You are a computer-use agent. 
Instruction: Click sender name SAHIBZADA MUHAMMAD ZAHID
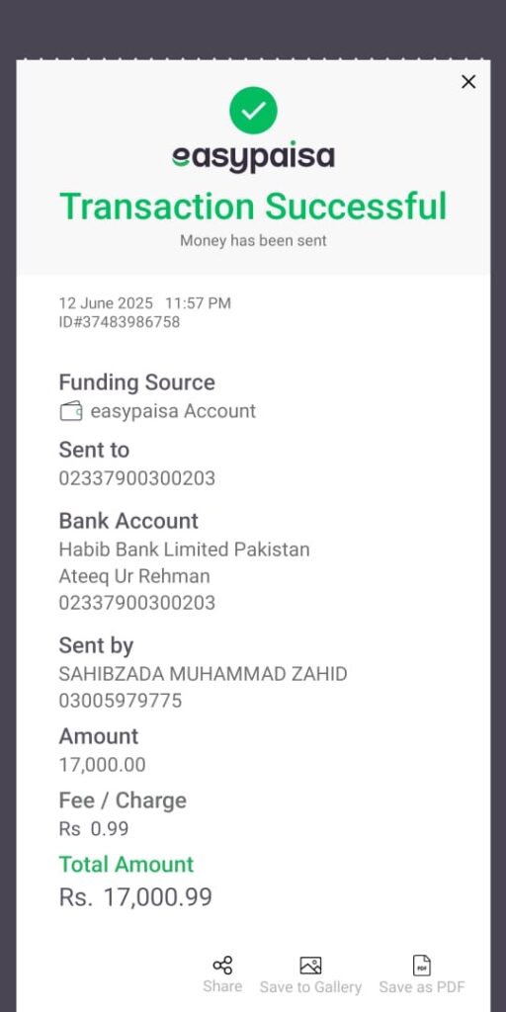pyautogui.click(x=204, y=674)
